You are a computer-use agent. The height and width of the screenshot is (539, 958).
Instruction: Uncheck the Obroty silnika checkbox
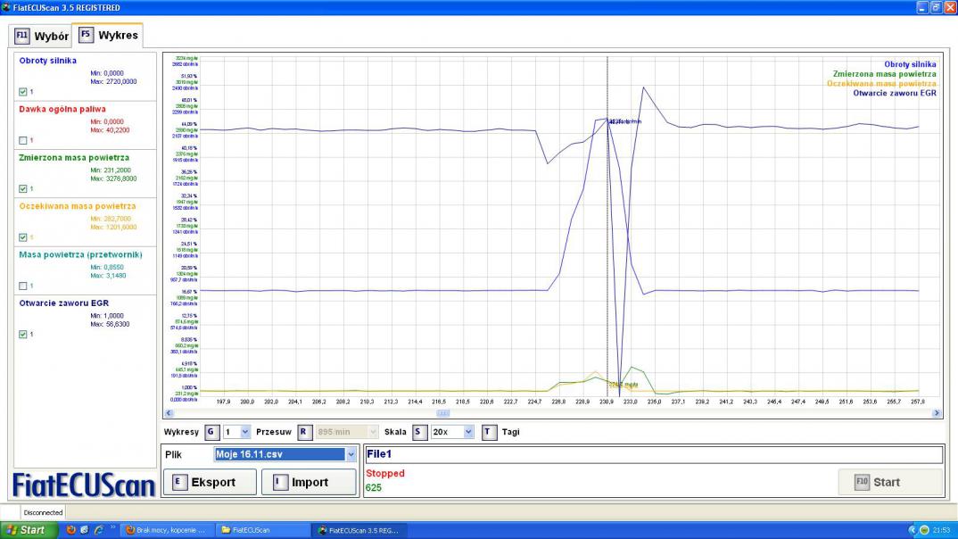coord(23,91)
